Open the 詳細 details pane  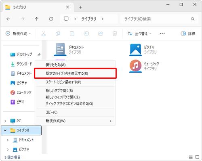tap(188, 33)
